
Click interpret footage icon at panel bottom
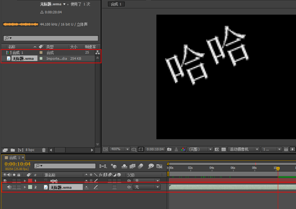(5, 150)
